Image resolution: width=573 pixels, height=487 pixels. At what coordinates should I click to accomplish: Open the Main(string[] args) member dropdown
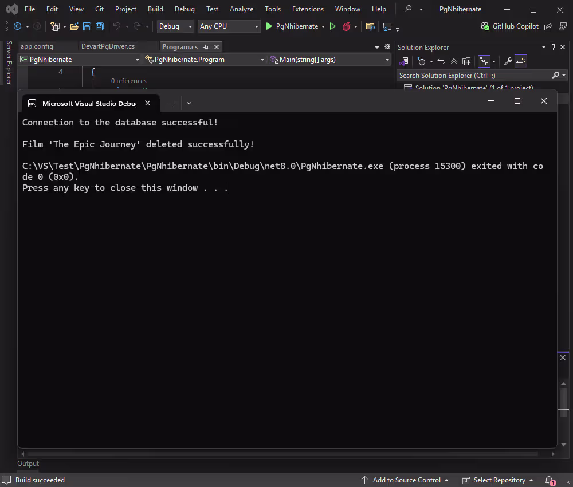329,60
